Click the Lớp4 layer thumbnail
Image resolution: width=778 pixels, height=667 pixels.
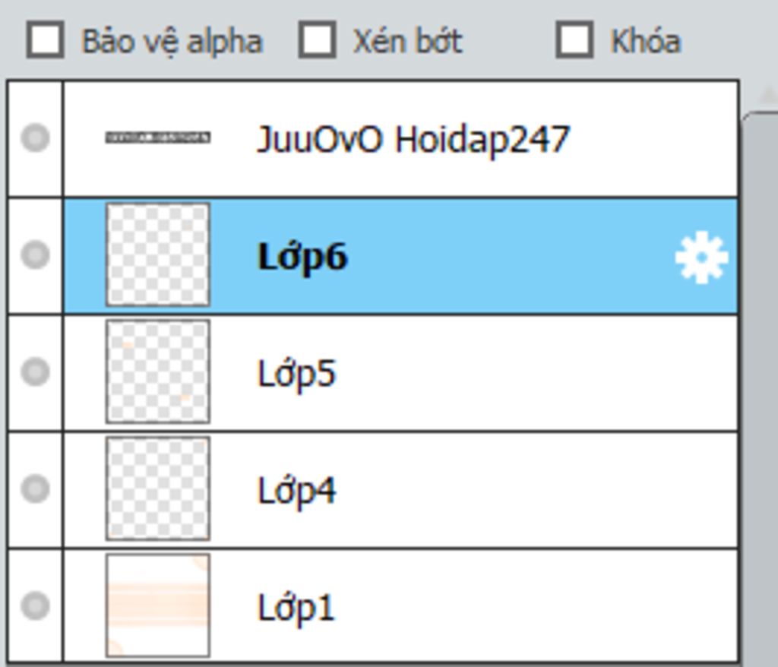tap(158, 488)
